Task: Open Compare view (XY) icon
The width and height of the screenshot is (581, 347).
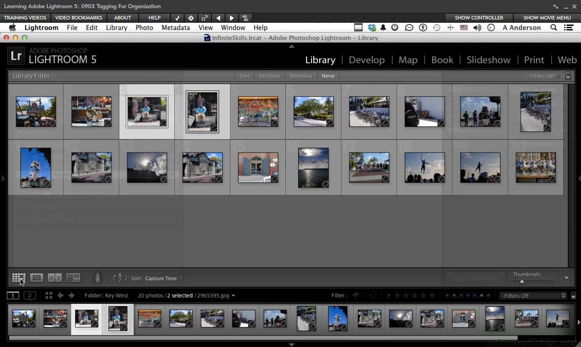Action: (55, 278)
